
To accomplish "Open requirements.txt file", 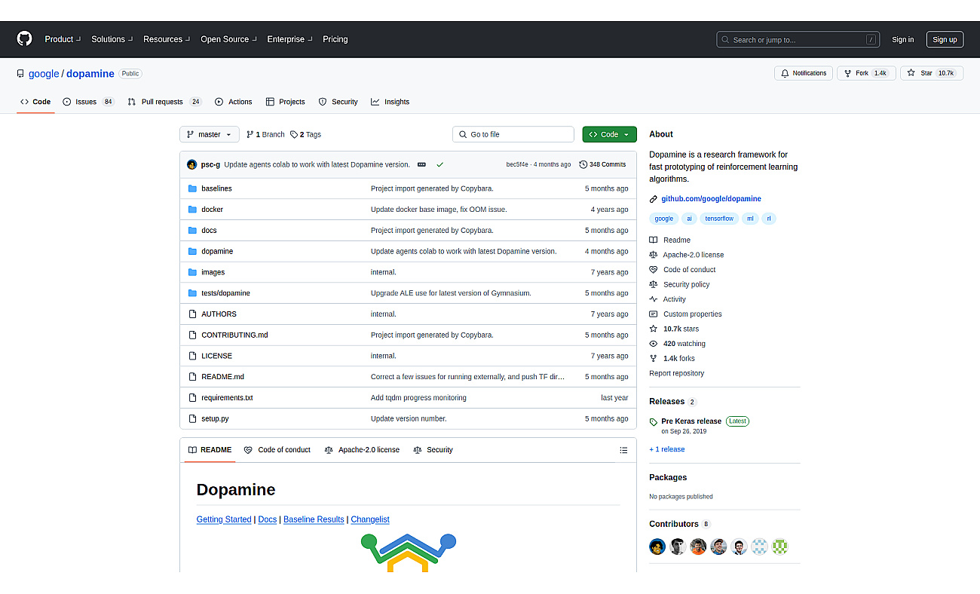I will click(227, 397).
